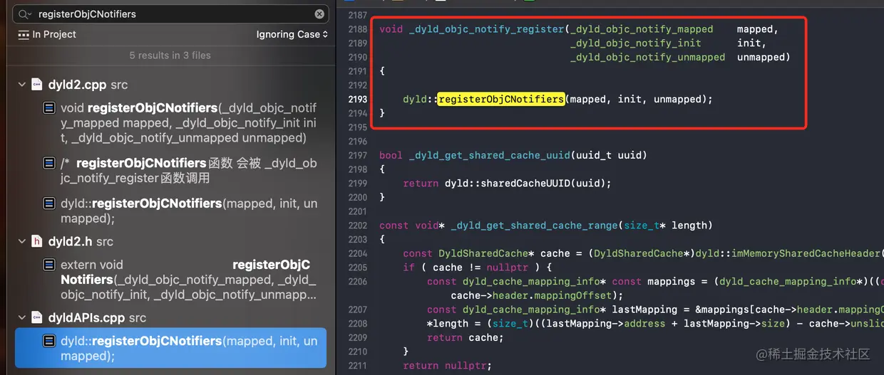Screen dimensions: 884x375
Task: Select the highlighted result under dyldAPIs.cpp
Action: click(x=170, y=348)
